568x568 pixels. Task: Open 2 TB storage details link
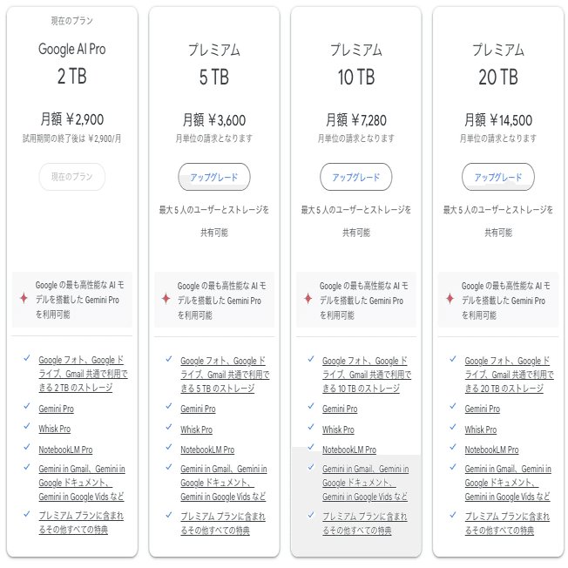[83, 374]
